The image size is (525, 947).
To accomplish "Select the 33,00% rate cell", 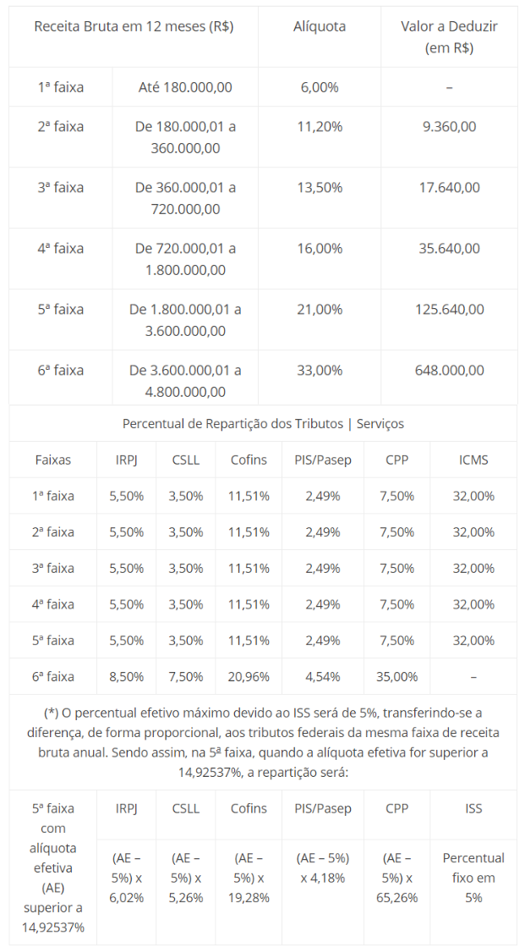I will click(320, 371).
